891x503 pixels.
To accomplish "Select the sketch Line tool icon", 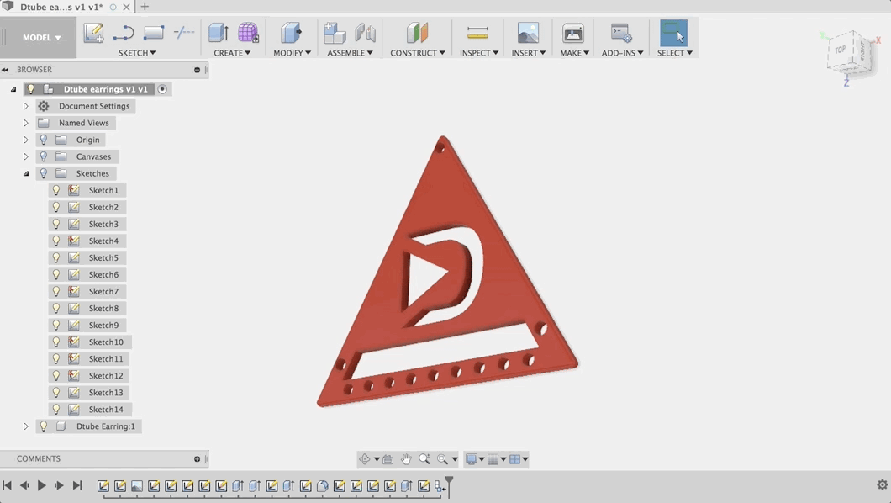I will click(x=124, y=33).
